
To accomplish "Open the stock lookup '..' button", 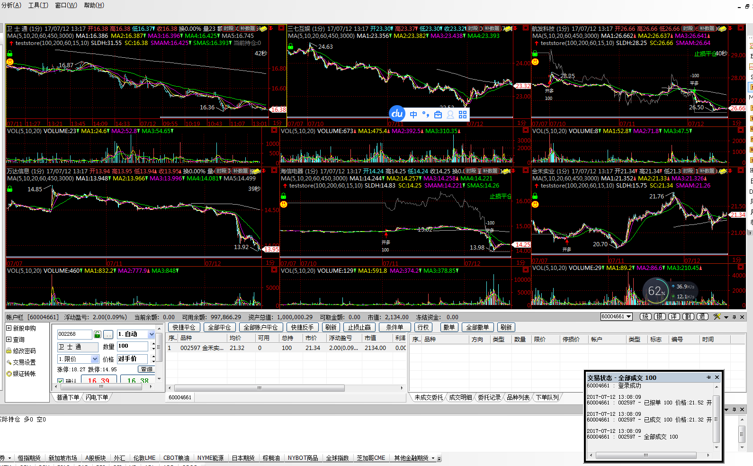I will click(108, 334).
